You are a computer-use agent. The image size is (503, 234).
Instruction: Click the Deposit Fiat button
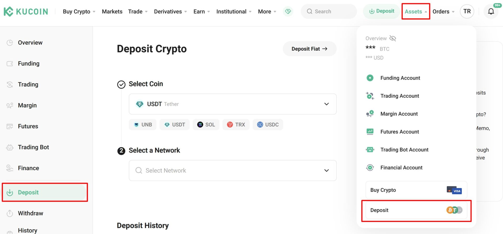coord(309,49)
